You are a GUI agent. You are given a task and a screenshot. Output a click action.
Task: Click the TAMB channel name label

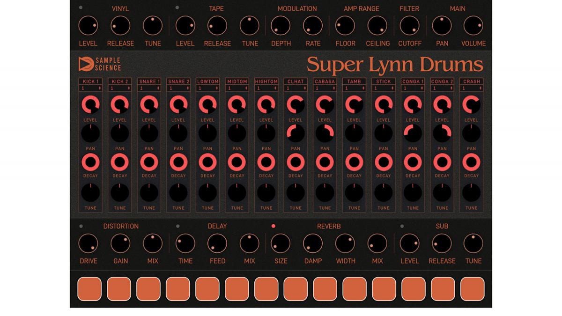pyautogui.click(x=354, y=81)
